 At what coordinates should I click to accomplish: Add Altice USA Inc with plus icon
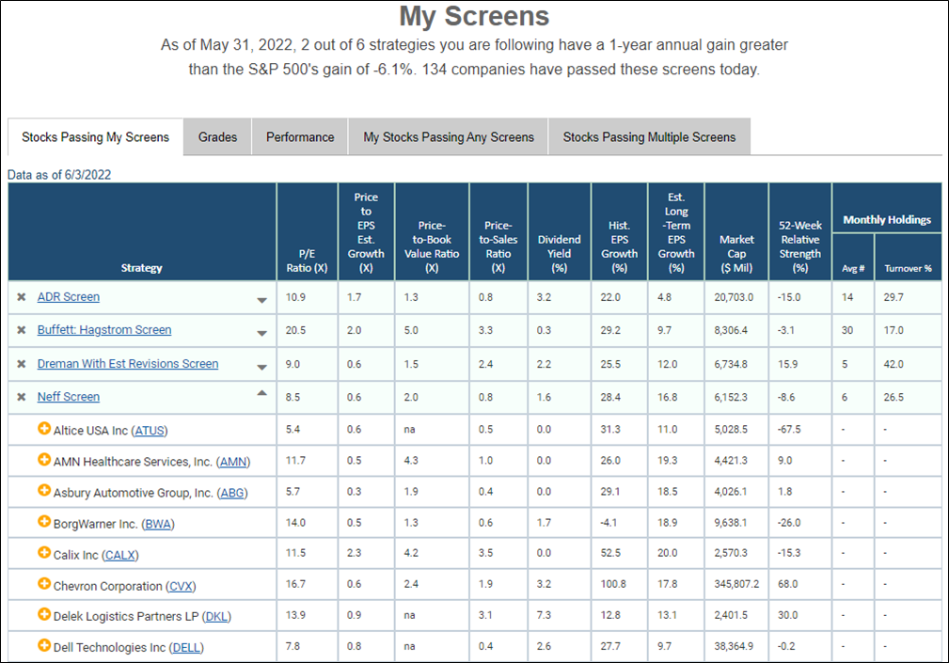pyautogui.click(x=44, y=428)
